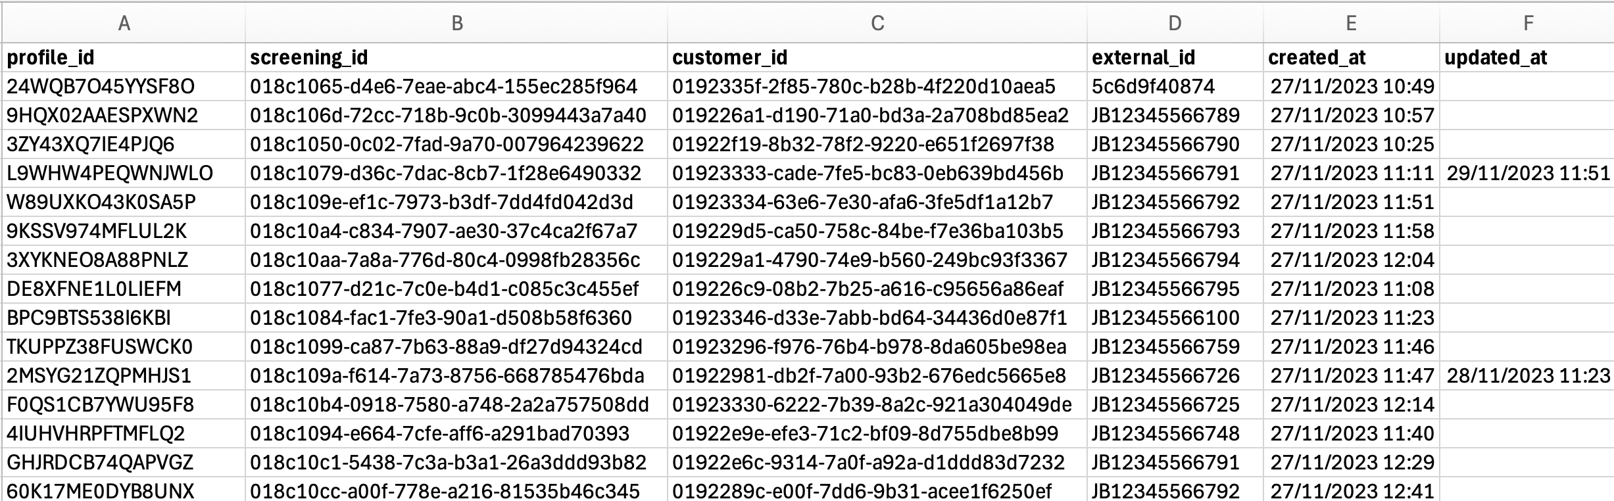Select column D header
This screenshot has width=1614, height=501.
[x=1175, y=24]
